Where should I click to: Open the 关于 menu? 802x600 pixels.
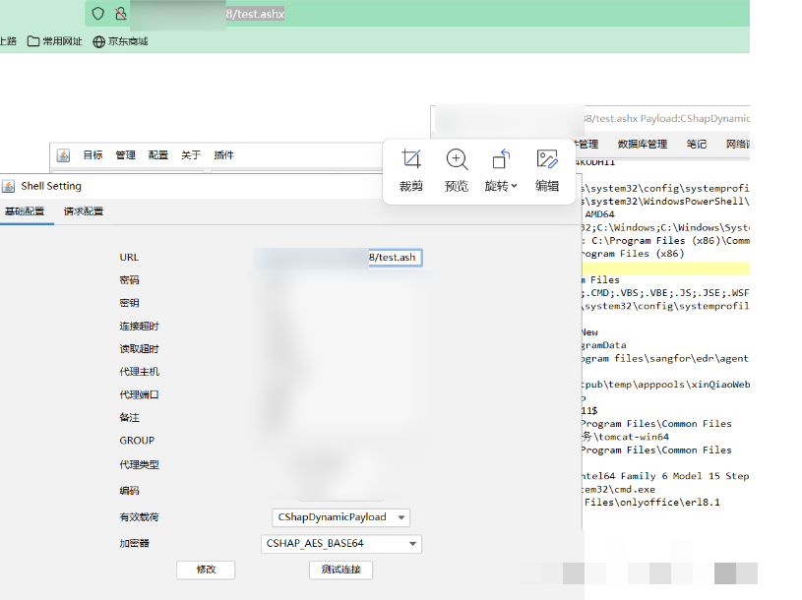coord(191,154)
